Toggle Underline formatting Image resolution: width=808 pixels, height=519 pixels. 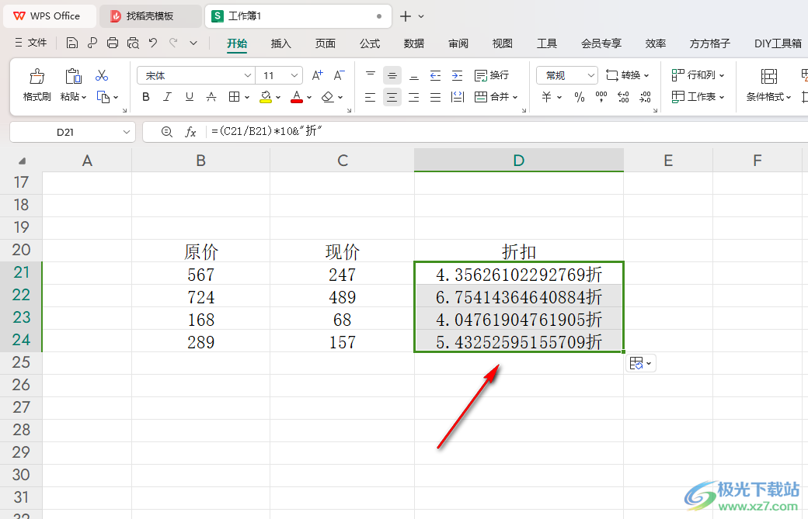pyautogui.click(x=189, y=97)
